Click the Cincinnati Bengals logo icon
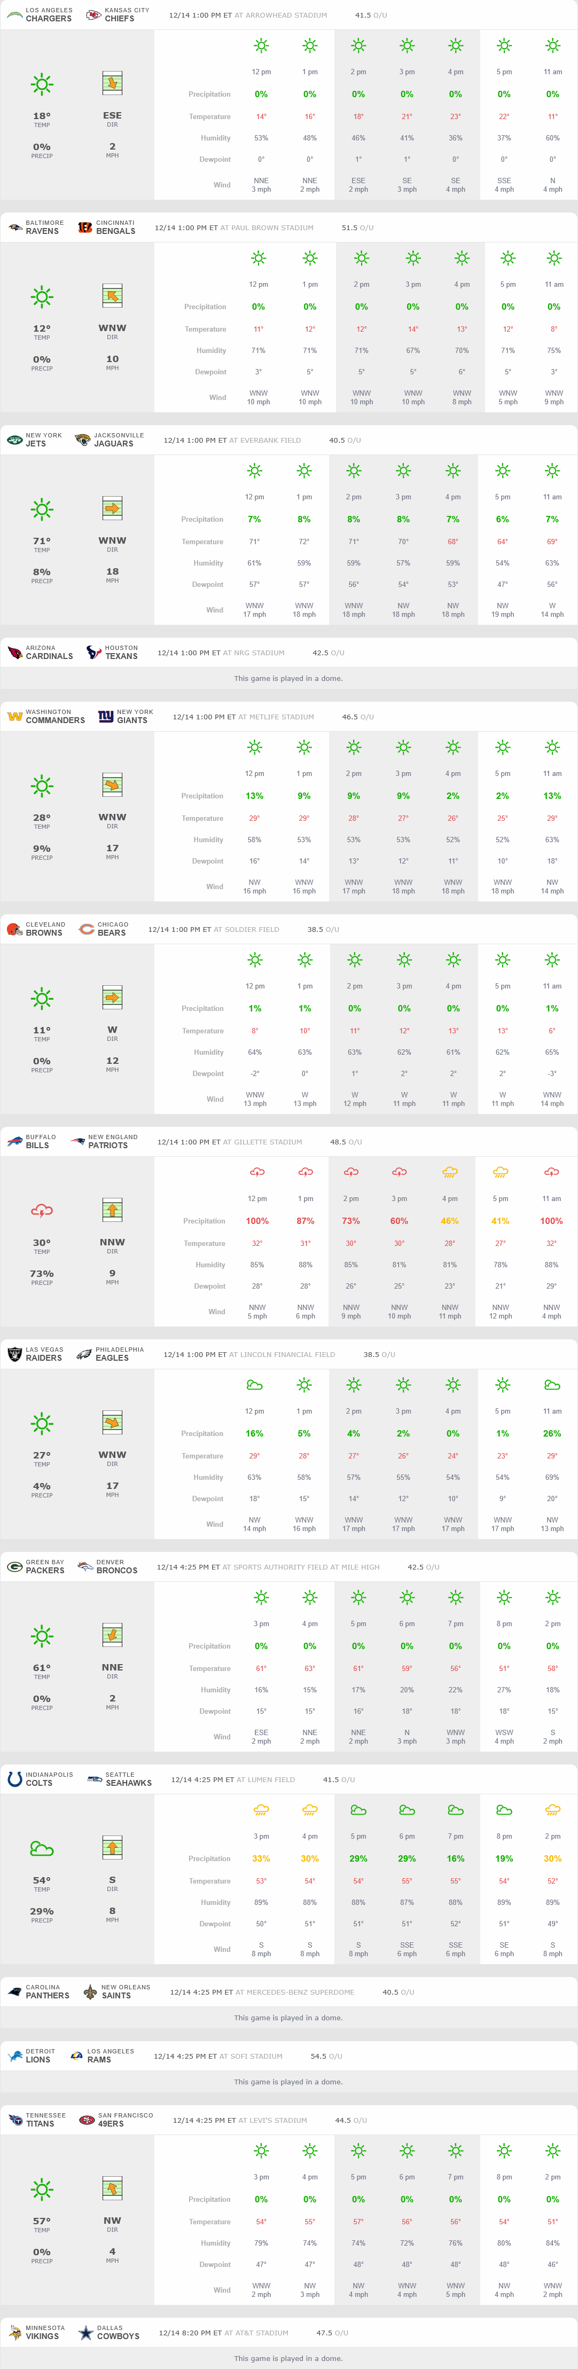This screenshot has height=2369, width=578. pyautogui.click(x=85, y=227)
